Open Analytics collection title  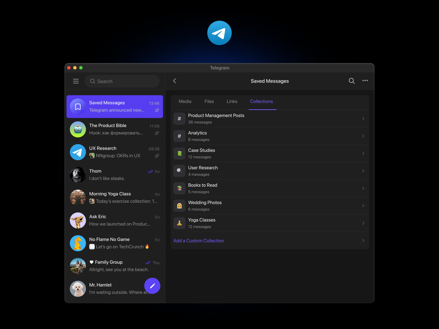tap(198, 133)
